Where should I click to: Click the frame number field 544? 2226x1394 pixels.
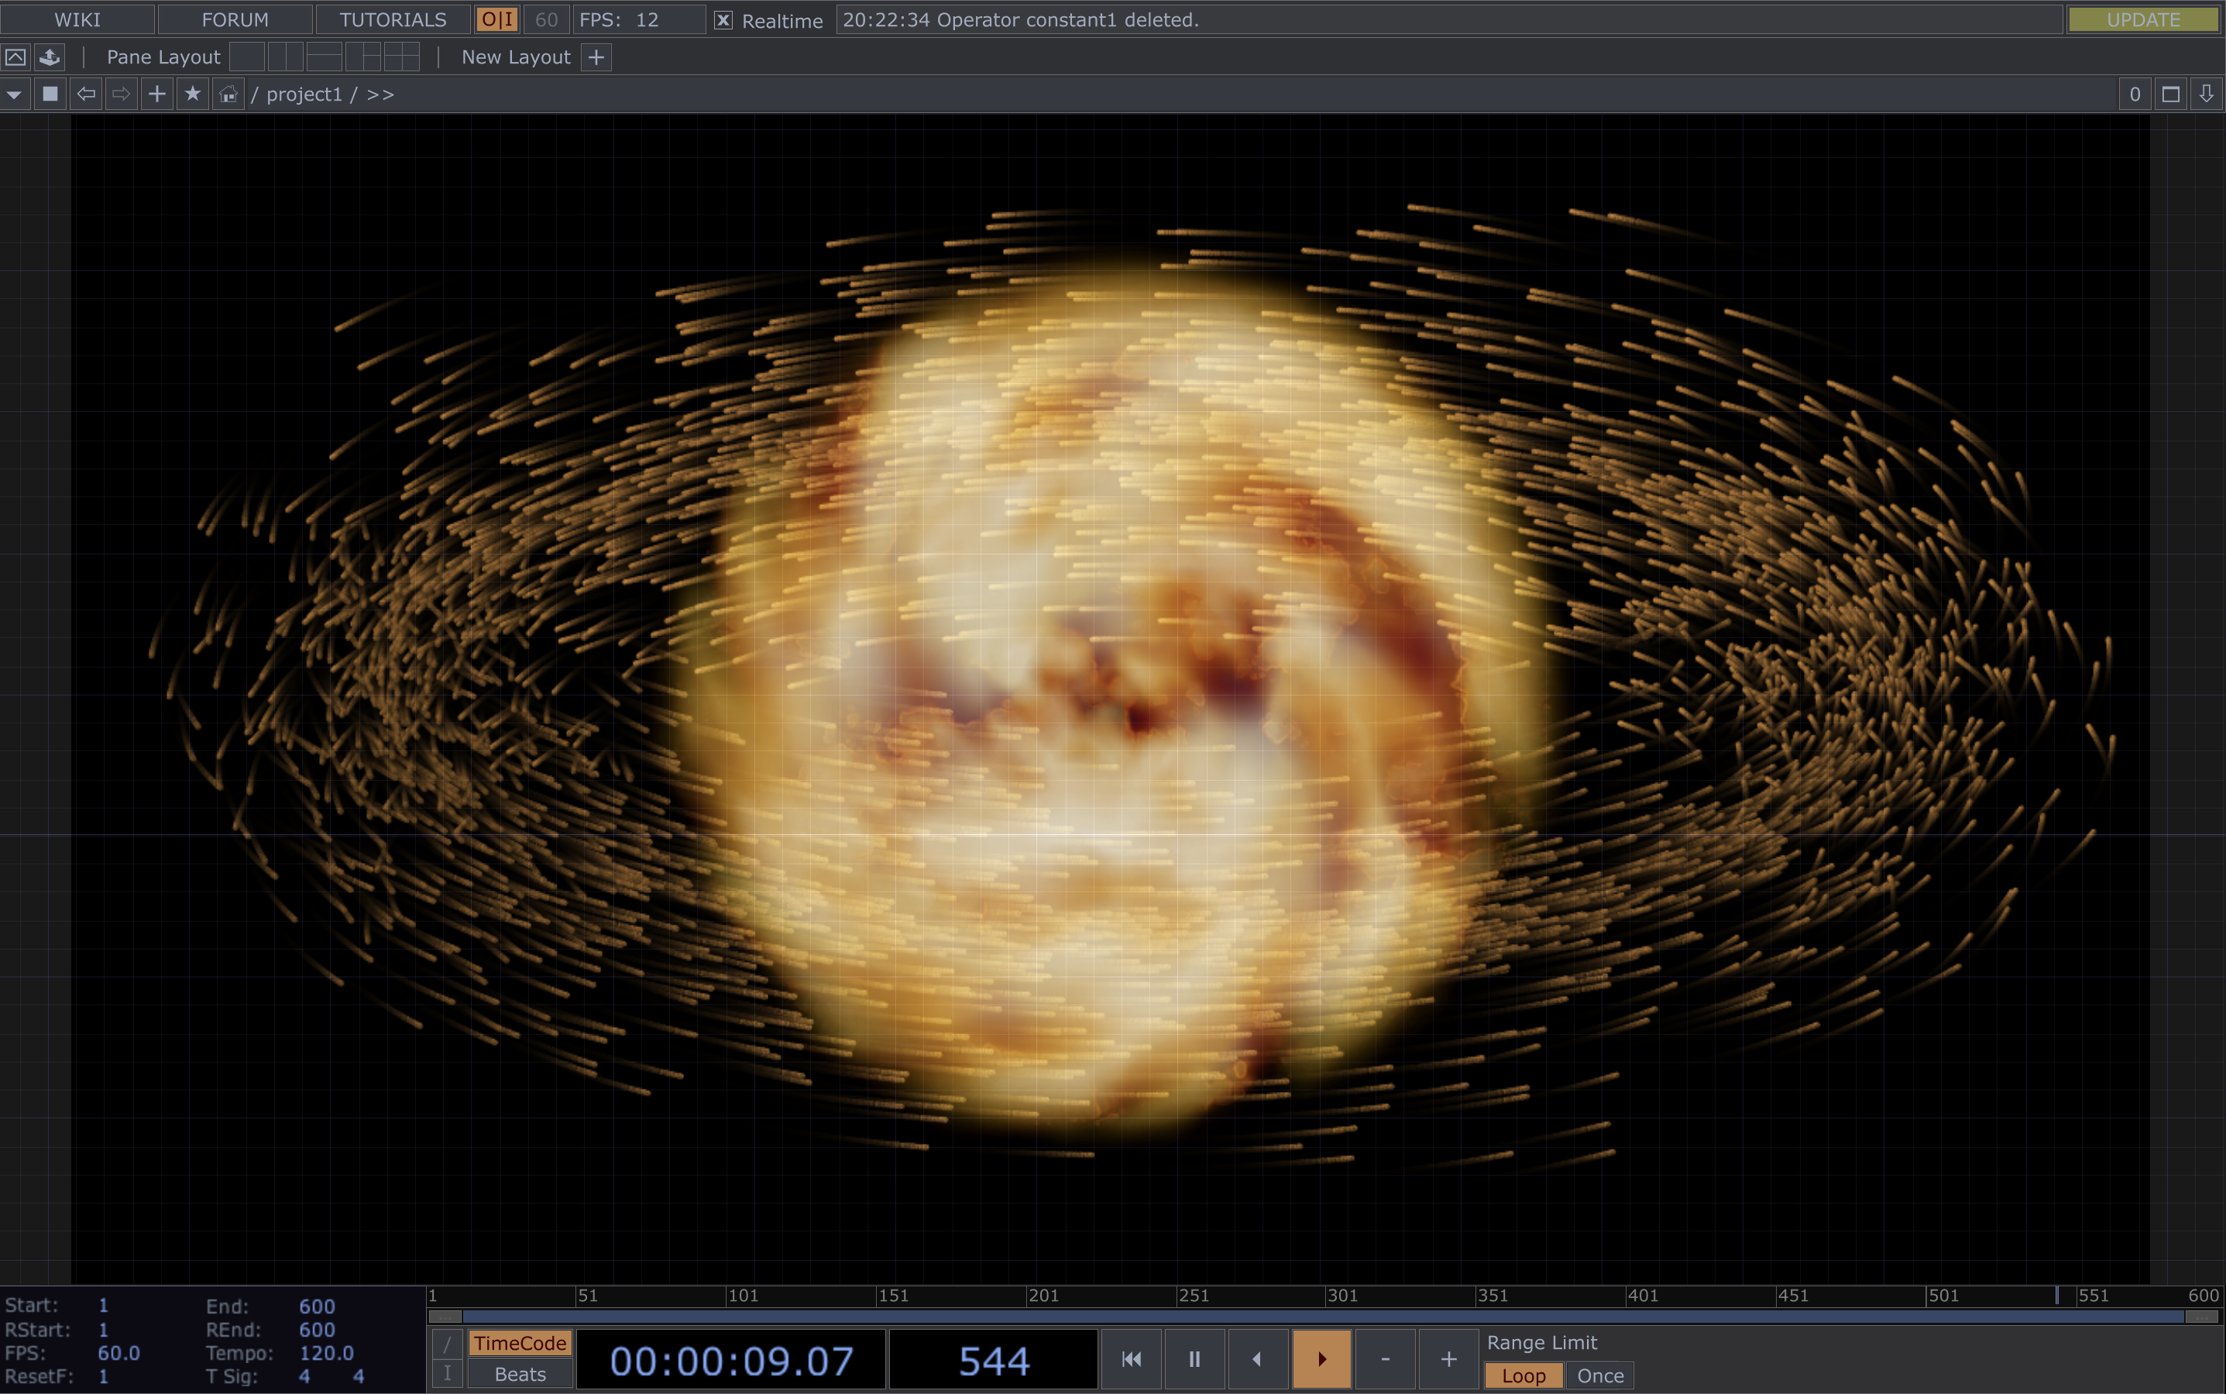tap(993, 1360)
